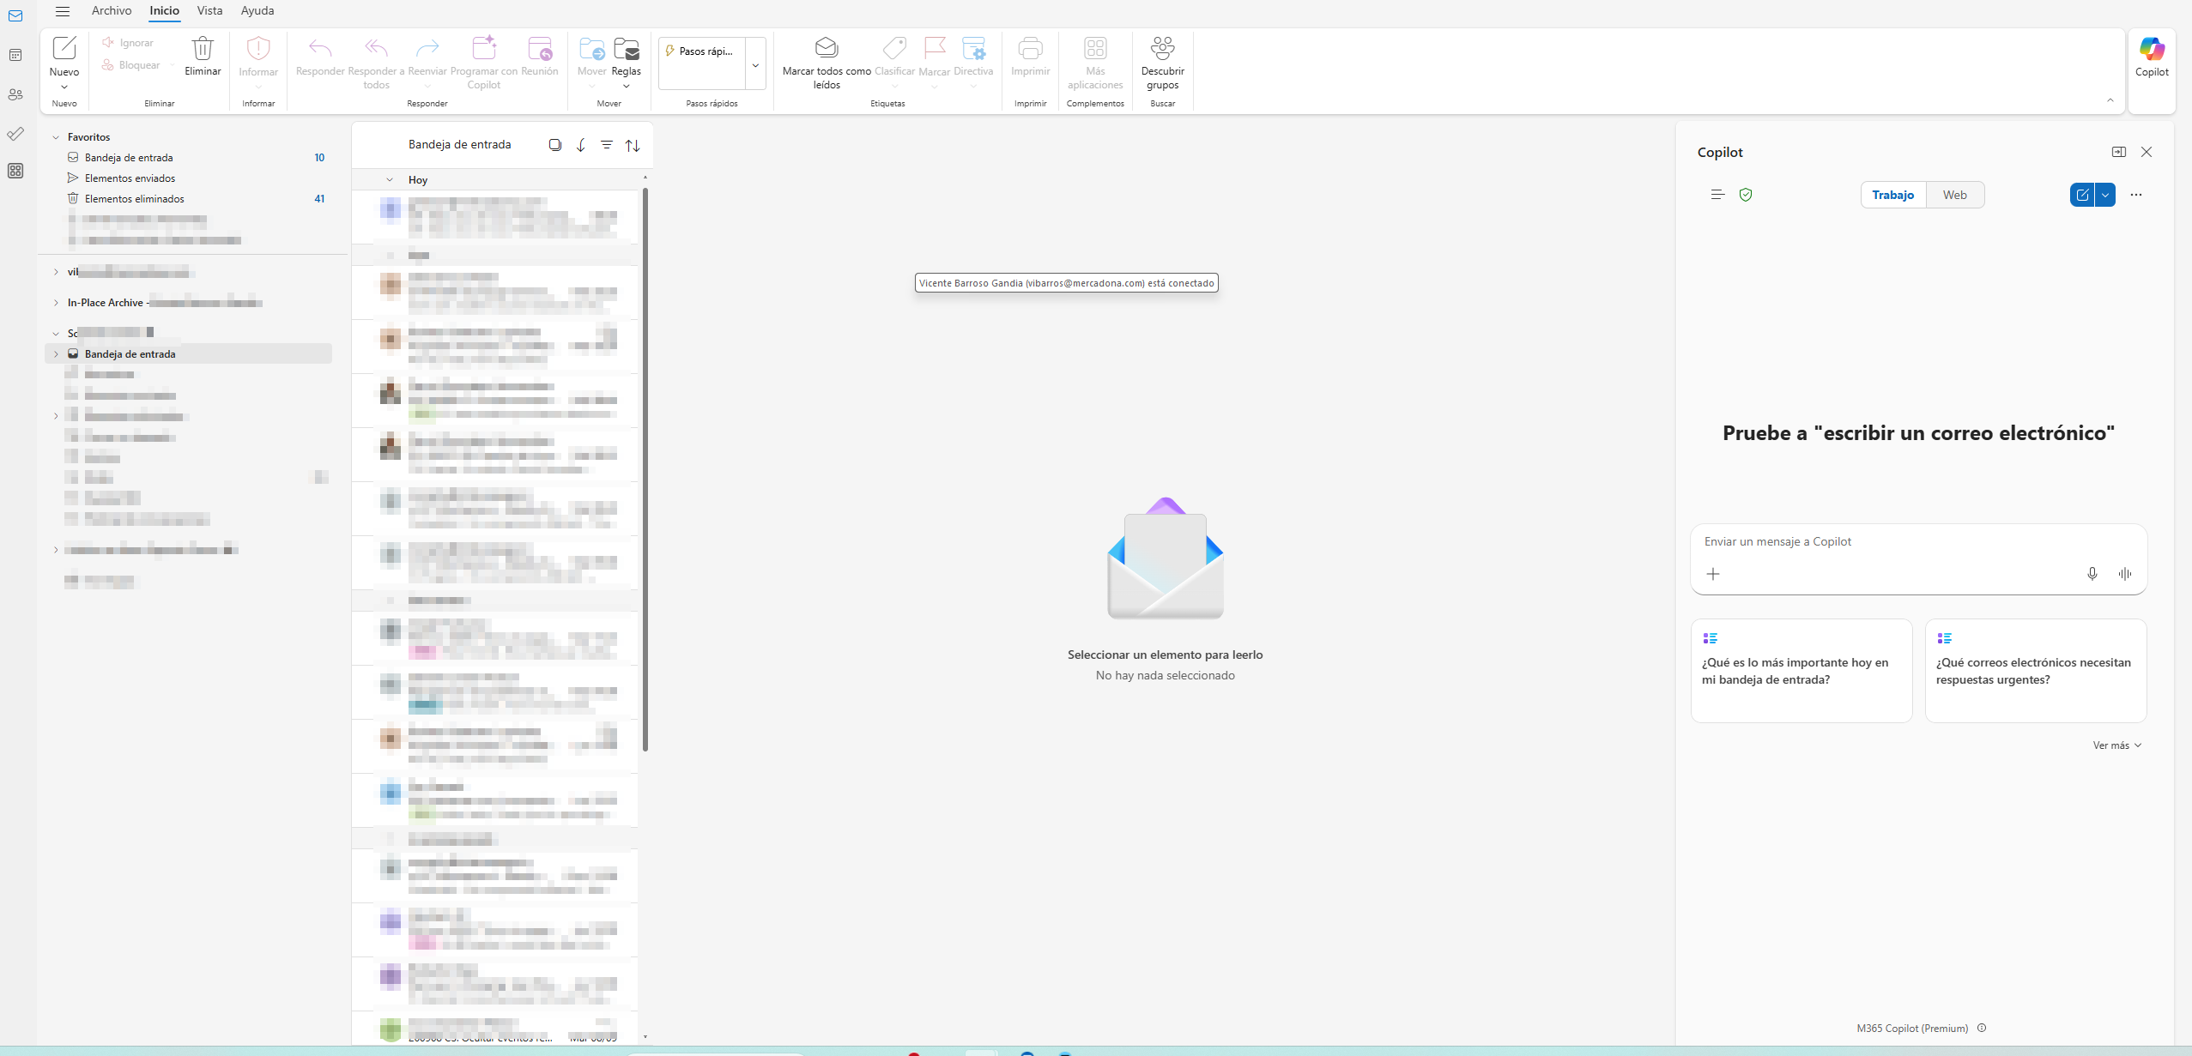The image size is (2192, 1056).
Task: Collapse the ribbon with the caret arrow
Action: click(2110, 100)
